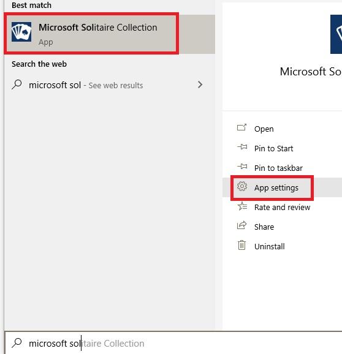Click the large Solitaire app tile in preview pane

(336, 34)
